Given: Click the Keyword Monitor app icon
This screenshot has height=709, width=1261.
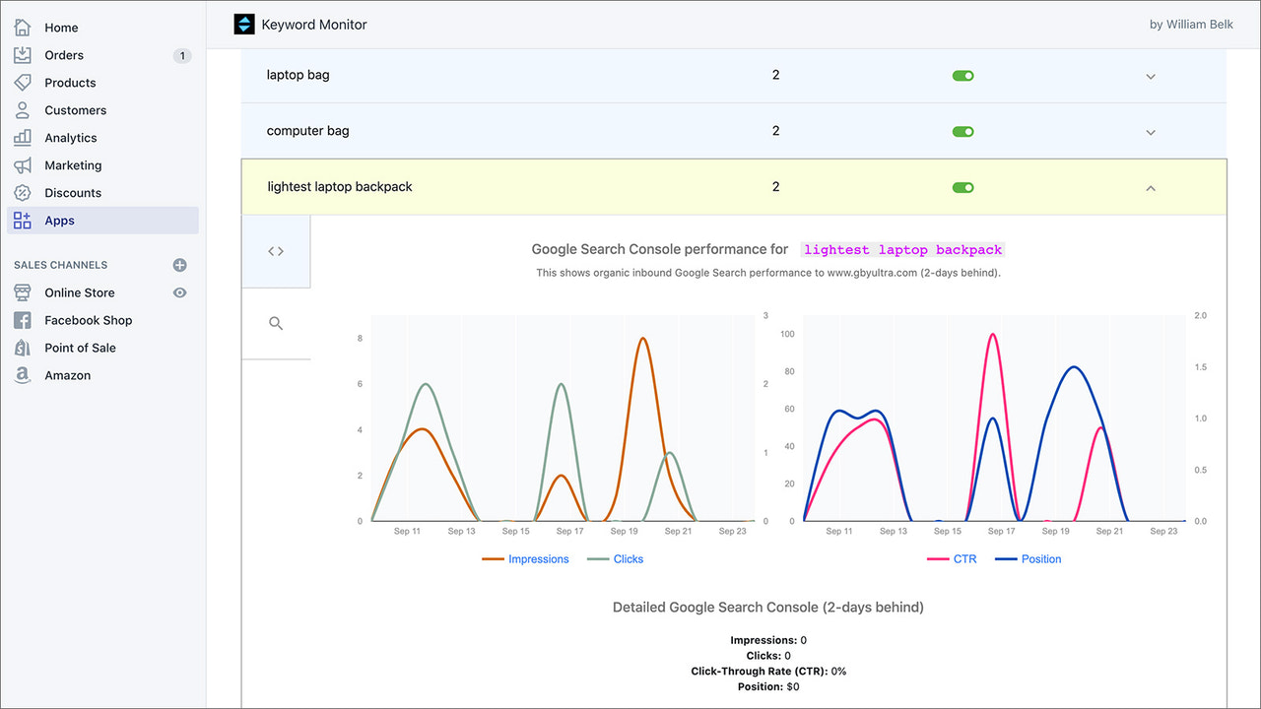Looking at the screenshot, I should click(x=243, y=24).
